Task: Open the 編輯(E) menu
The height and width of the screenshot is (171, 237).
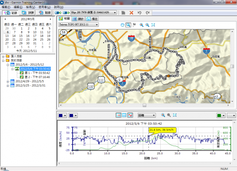Action: [18, 7]
